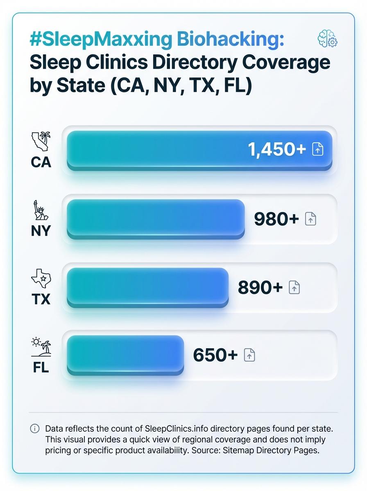Click the 980+ value label

pyautogui.click(x=276, y=219)
